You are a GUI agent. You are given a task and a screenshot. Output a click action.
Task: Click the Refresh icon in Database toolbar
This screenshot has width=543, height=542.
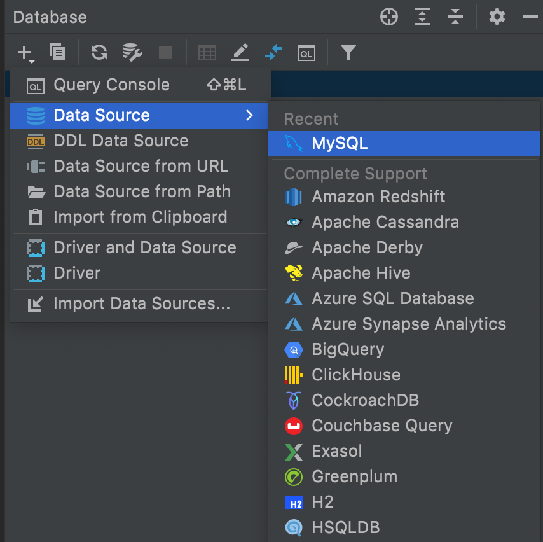[x=99, y=52]
